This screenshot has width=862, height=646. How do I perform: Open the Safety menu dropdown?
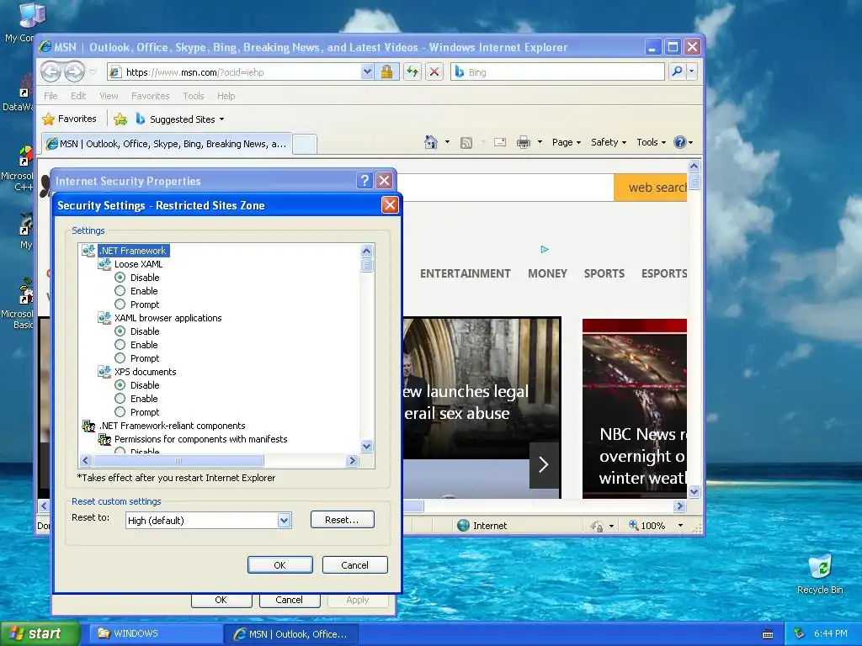click(x=609, y=142)
